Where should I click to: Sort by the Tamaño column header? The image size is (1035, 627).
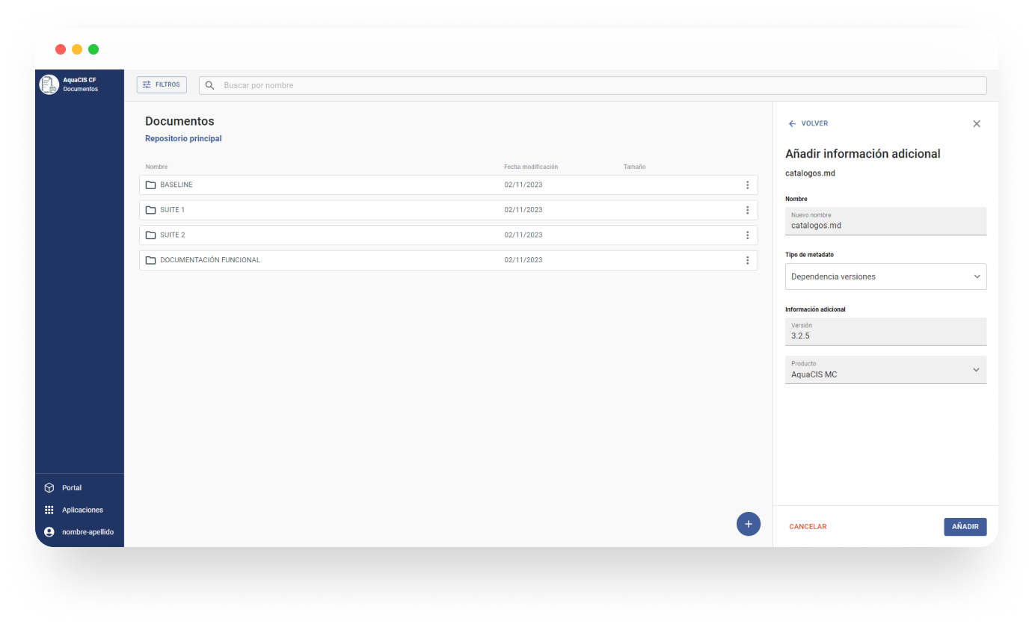coord(635,167)
